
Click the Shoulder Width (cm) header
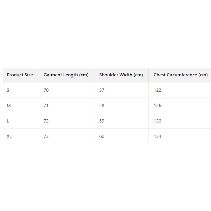coord(121,75)
